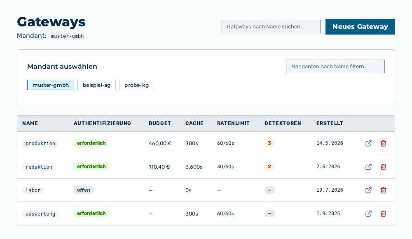Click the redaktion gateway name
412x239 pixels.
coord(39,167)
